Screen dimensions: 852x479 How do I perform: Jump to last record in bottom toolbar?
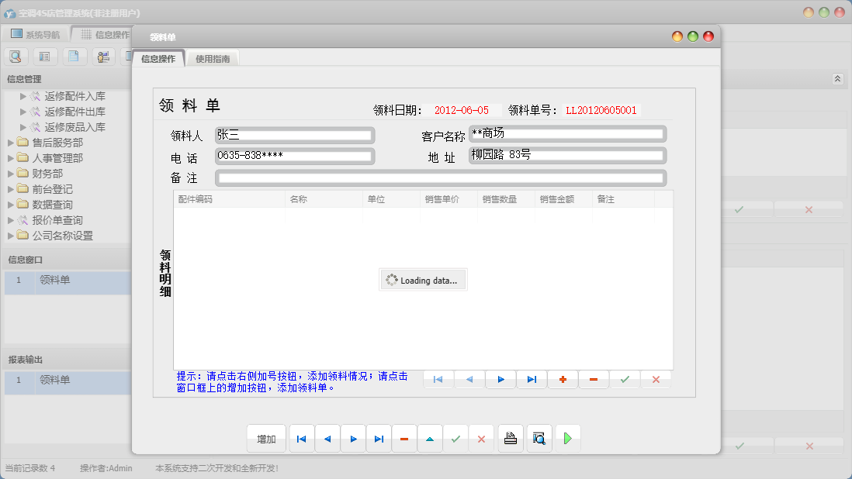(x=379, y=439)
